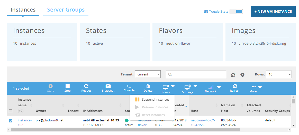Screen dimensions: 299x135
Task: Click the Stop instance icon
Action: point(67,86)
